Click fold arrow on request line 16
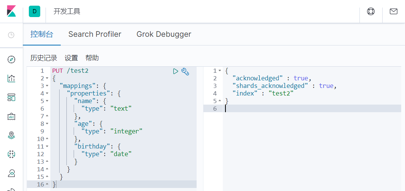405x191 pixels. click(x=47, y=185)
